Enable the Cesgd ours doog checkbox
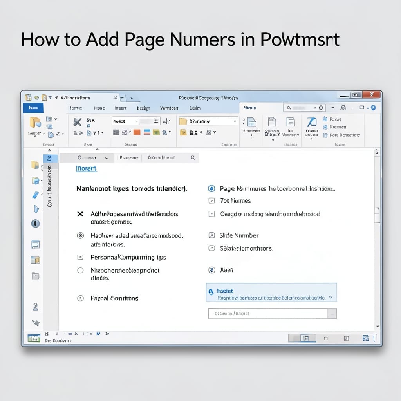Viewport: 401px width, 401px height. (211, 214)
